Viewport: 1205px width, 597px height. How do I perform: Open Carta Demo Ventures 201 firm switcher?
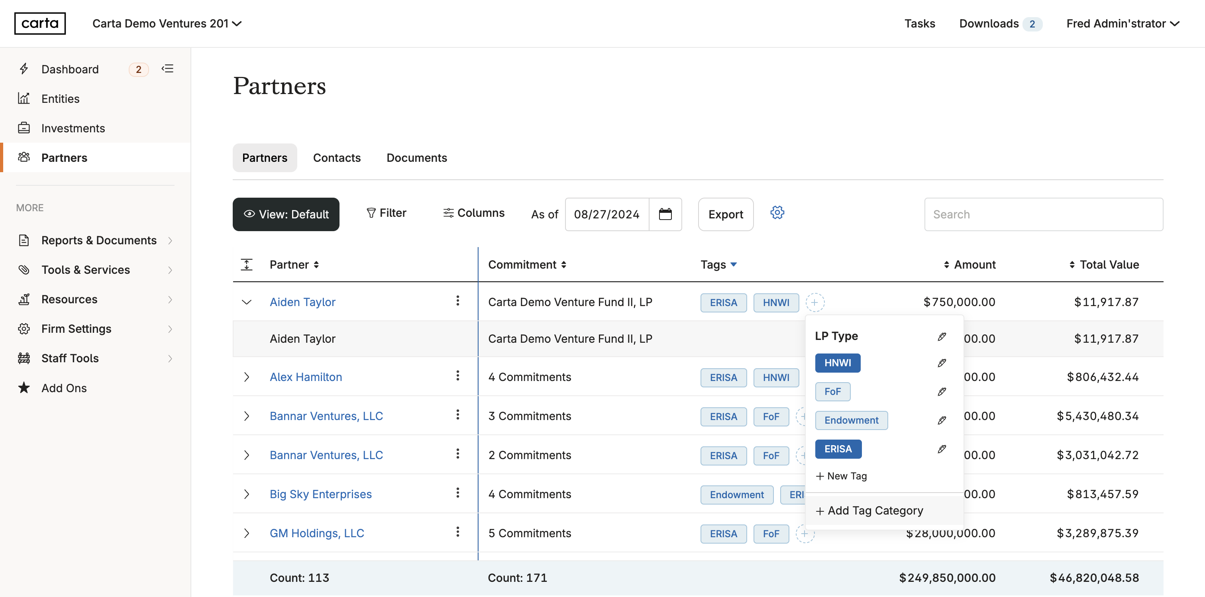click(x=167, y=24)
